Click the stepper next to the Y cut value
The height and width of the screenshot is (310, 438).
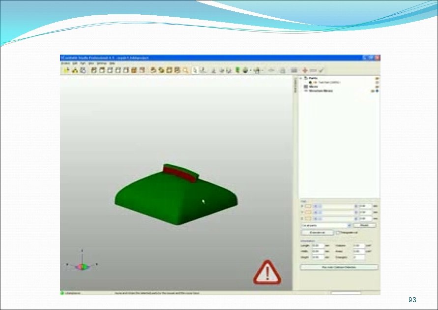pyautogui.click(x=356, y=213)
